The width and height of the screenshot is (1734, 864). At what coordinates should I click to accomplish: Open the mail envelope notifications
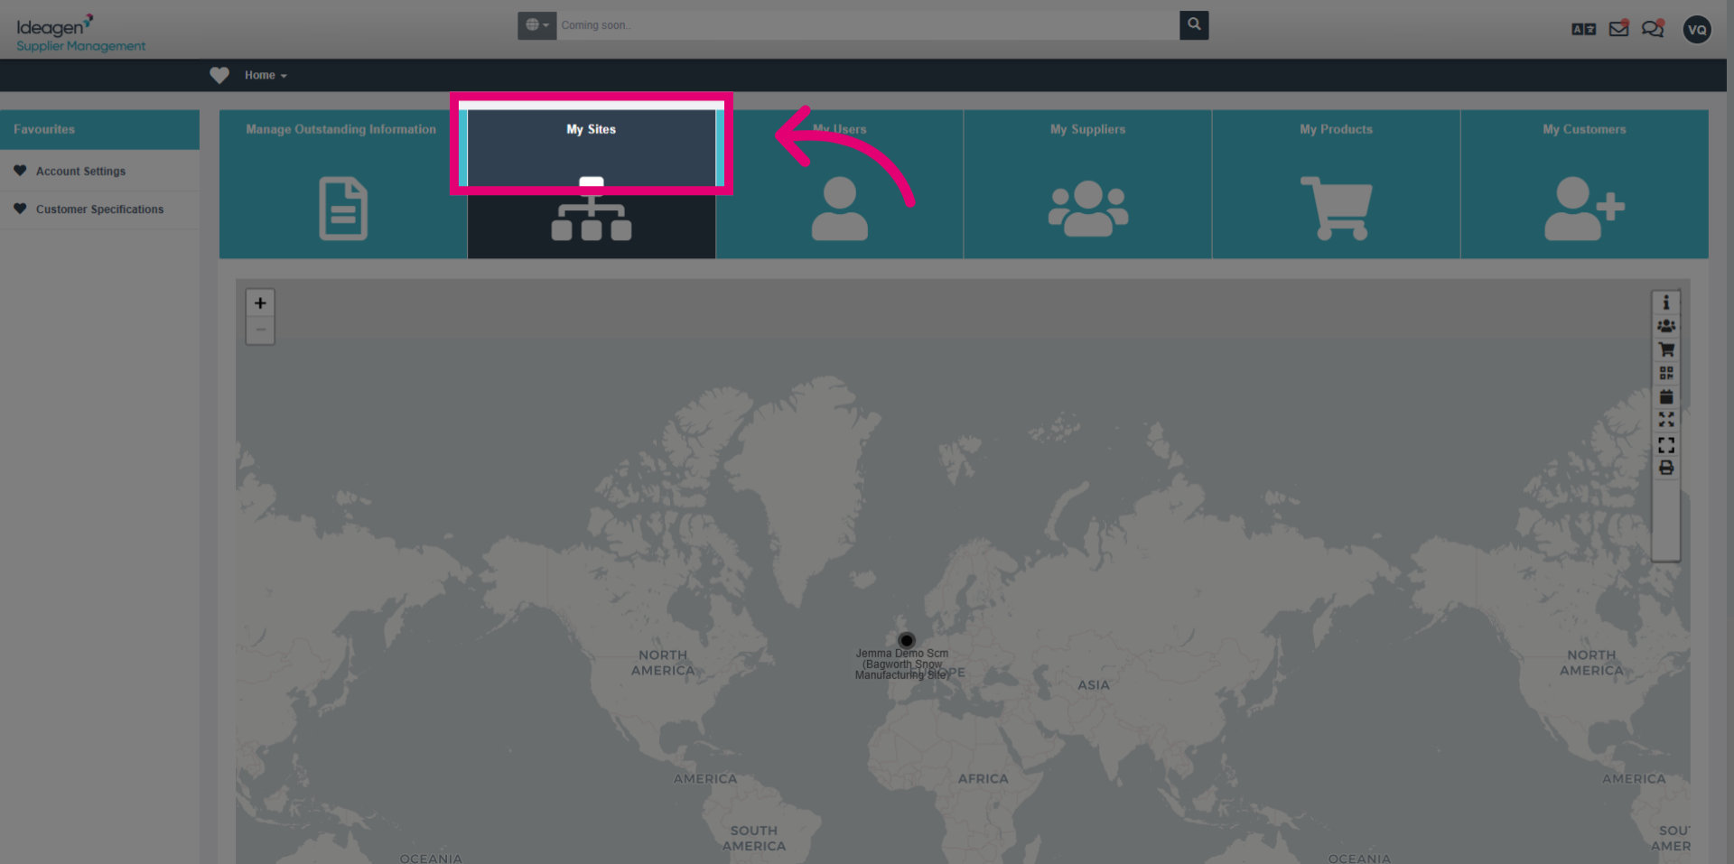tap(1618, 29)
